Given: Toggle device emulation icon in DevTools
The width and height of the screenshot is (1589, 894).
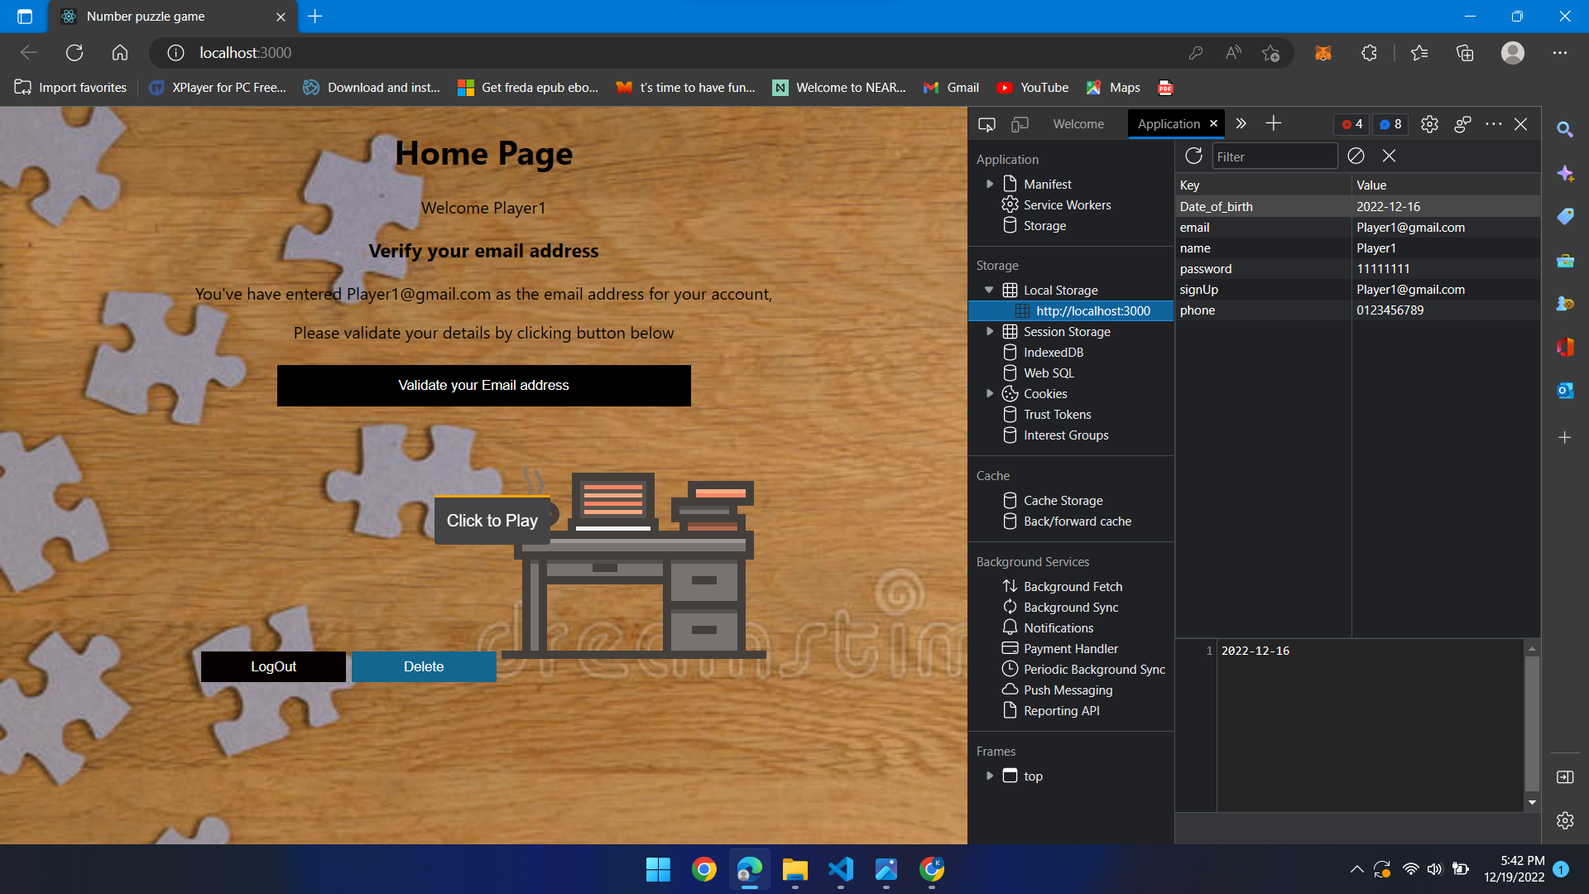Looking at the screenshot, I should coord(1020,124).
